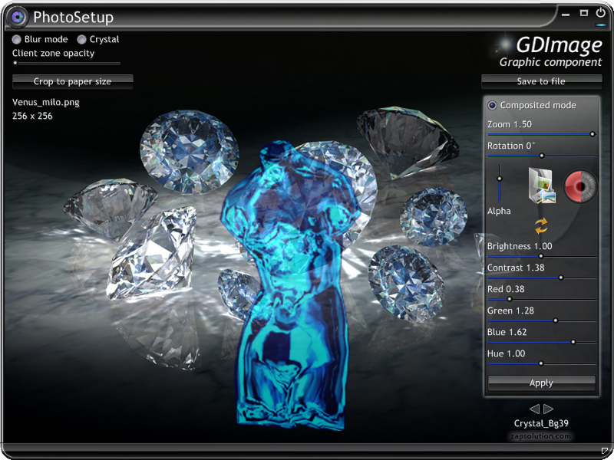The image size is (614, 460).
Task: Enable Blur mode option
Action: [40, 39]
